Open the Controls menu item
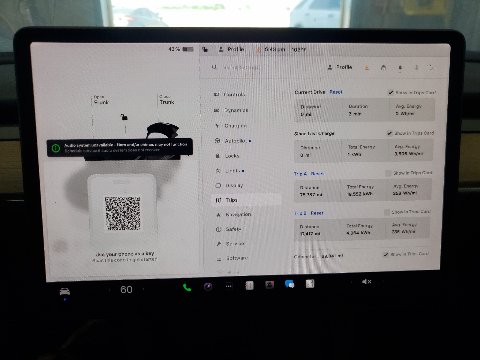This screenshot has height=360, width=480. pyautogui.click(x=229, y=94)
